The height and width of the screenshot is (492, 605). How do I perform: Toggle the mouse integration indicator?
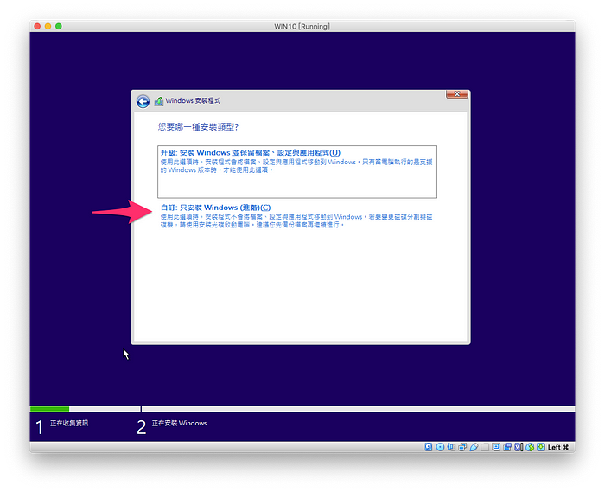pos(530,447)
